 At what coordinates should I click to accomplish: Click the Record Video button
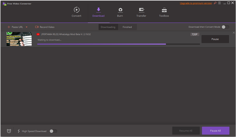pos(45,27)
